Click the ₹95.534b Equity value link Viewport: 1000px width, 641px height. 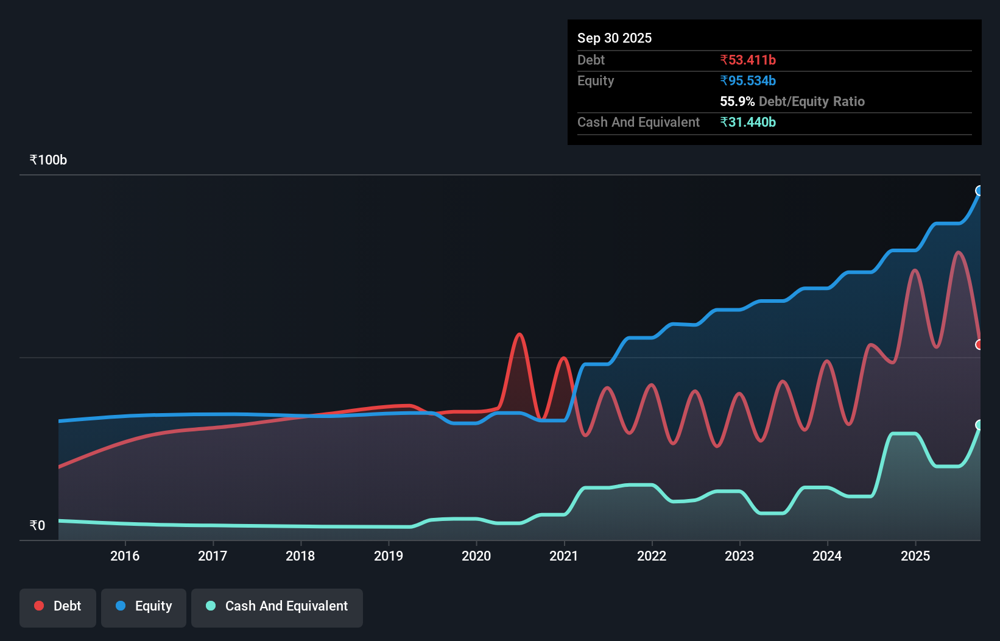[x=747, y=80]
